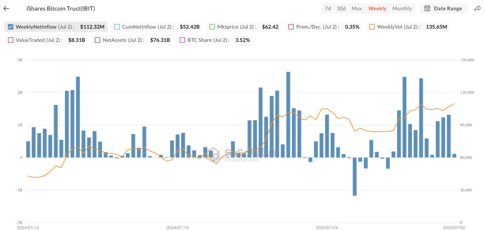Select the Max range tab
Image resolution: width=485 pixels, height=231 pixels.
point(357,9)
